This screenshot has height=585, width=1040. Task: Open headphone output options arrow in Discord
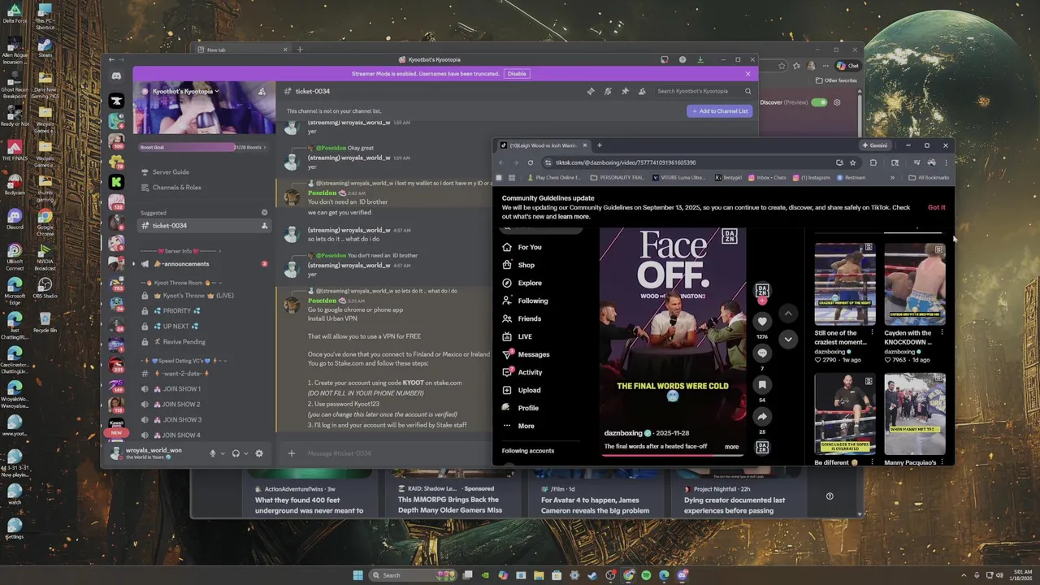245,453
